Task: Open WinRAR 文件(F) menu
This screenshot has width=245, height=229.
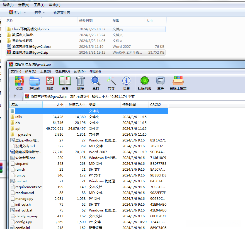Action: [16, 71]
